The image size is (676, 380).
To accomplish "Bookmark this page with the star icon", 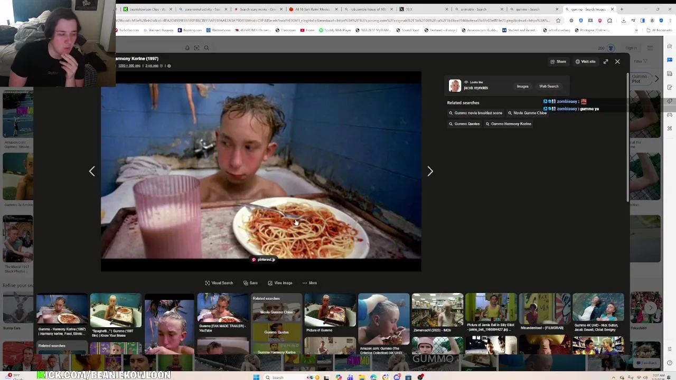I will coord(558,21).
